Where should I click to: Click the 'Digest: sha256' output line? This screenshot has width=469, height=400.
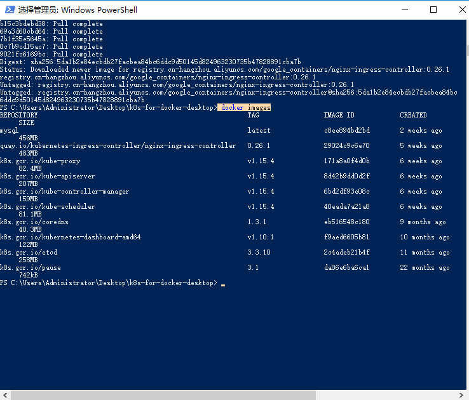(x=151, y=62)
